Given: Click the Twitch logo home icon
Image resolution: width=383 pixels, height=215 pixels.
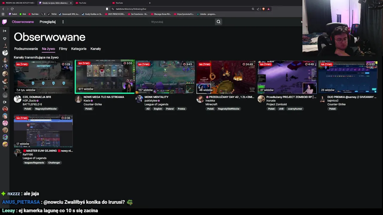Looking at the screenshot, I should tap(4, 22).
